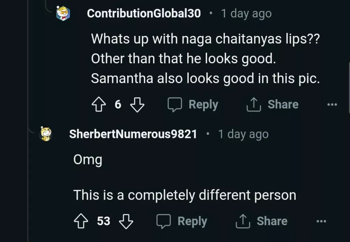This screenshot has width=350, height=242.
Task: Click the Share arrow icon on the second comment
Action: pos(243,221)
